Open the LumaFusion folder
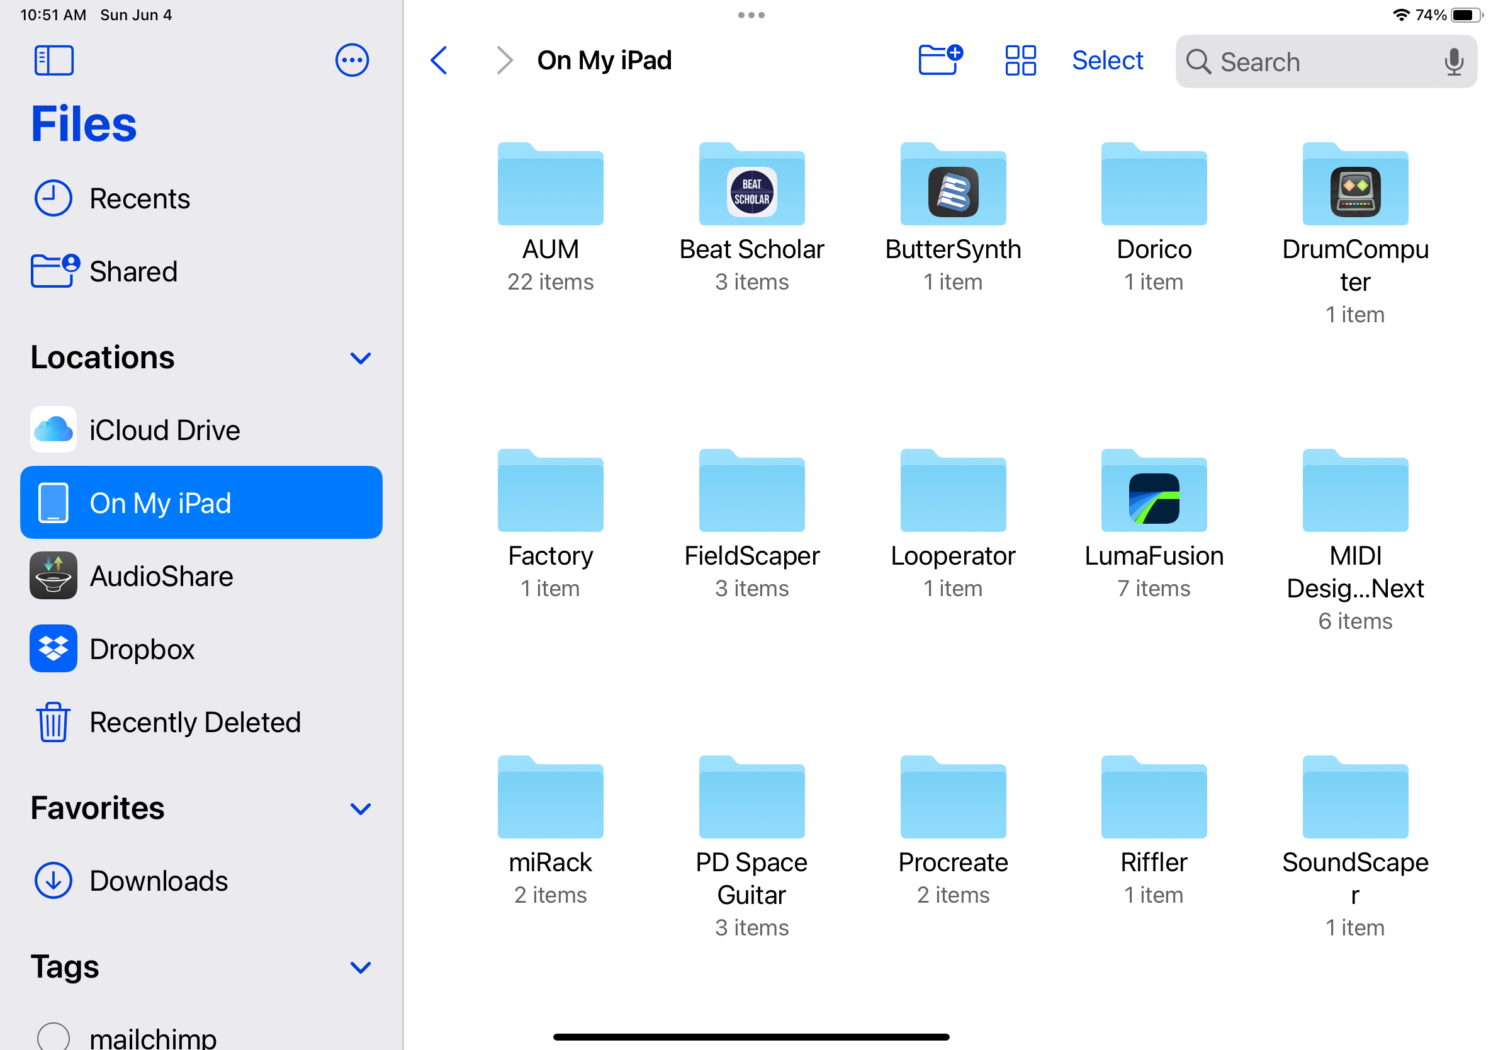 [1154, 490]
